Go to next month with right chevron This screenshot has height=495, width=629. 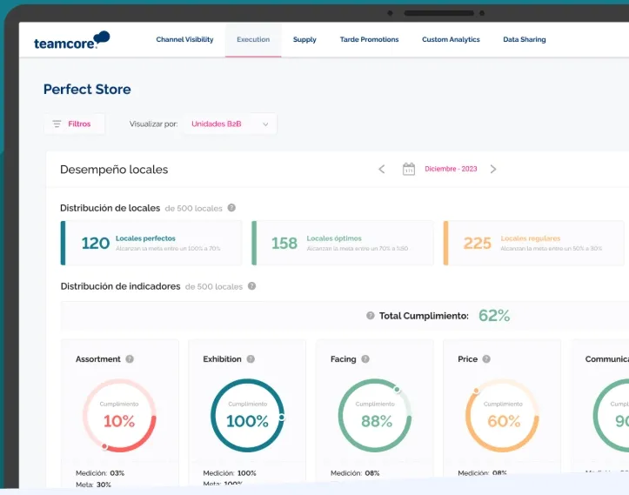(493, 169)
